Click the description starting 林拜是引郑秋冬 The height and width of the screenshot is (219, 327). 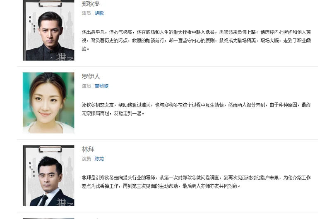pyautogui.click(x=196, y=182)
